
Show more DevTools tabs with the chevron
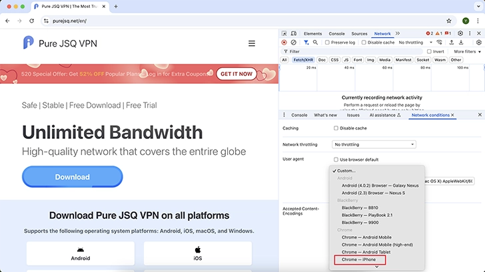pyautogui.click(x=398, y=33)
